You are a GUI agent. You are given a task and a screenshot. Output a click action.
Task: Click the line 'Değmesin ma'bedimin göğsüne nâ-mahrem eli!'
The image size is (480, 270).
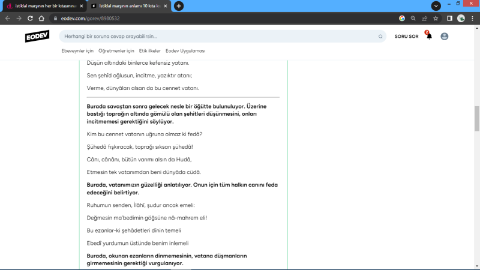[x=146, y=218]
